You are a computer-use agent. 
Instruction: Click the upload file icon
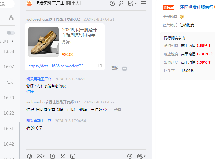pos(52,156)
